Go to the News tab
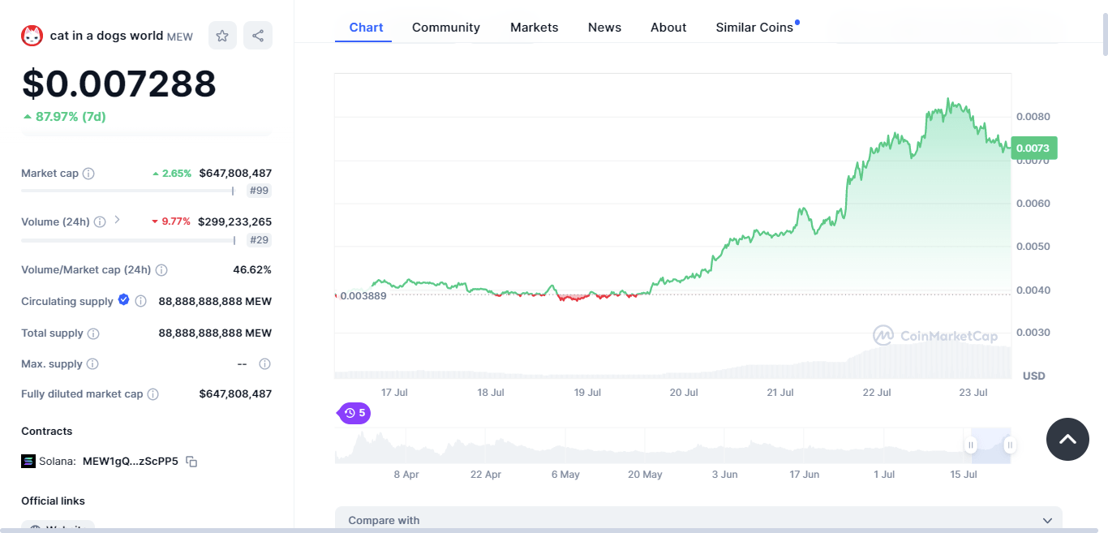Viewport: 1108px width, 533px height. (605, 28)
